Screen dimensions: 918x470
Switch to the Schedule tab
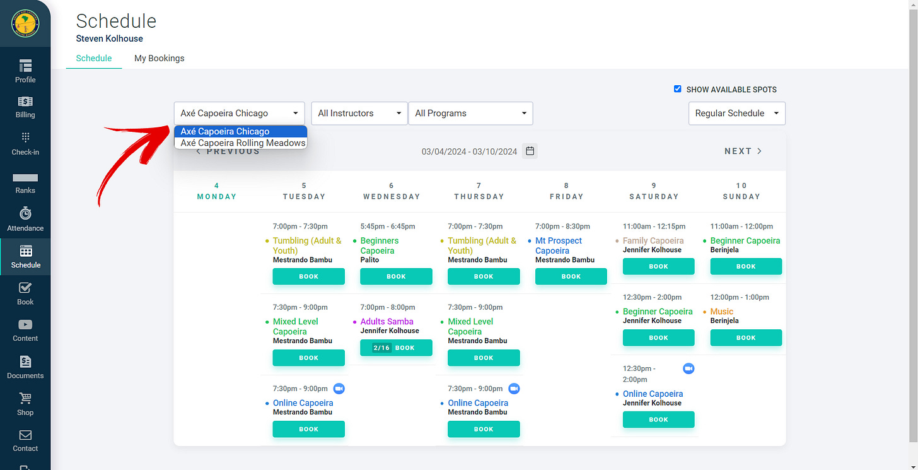click(x=94, y=58)
